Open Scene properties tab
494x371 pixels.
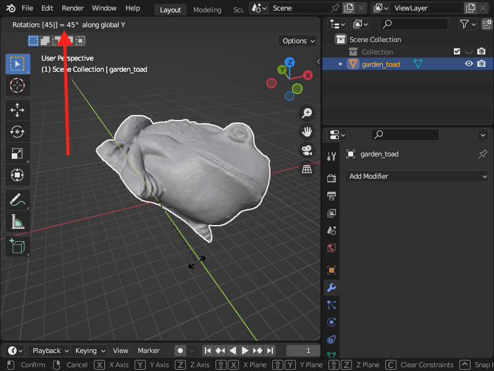[x=332, y=231]
